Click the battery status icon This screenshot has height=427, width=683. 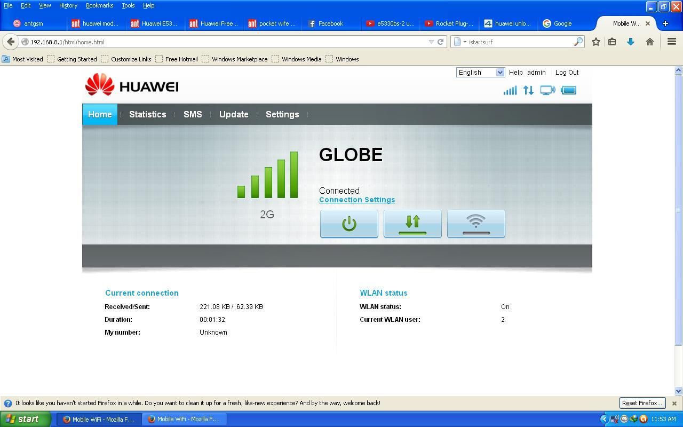click(569, 90)
